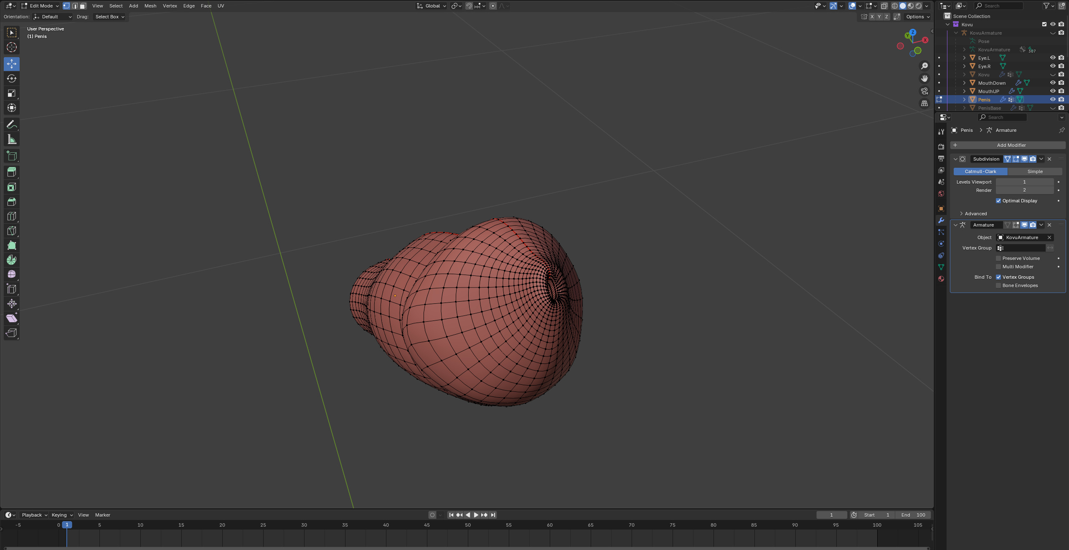1069x550 pixels.
Task: Enable Preserve Volume checkbox
Action: coord(998,258)
